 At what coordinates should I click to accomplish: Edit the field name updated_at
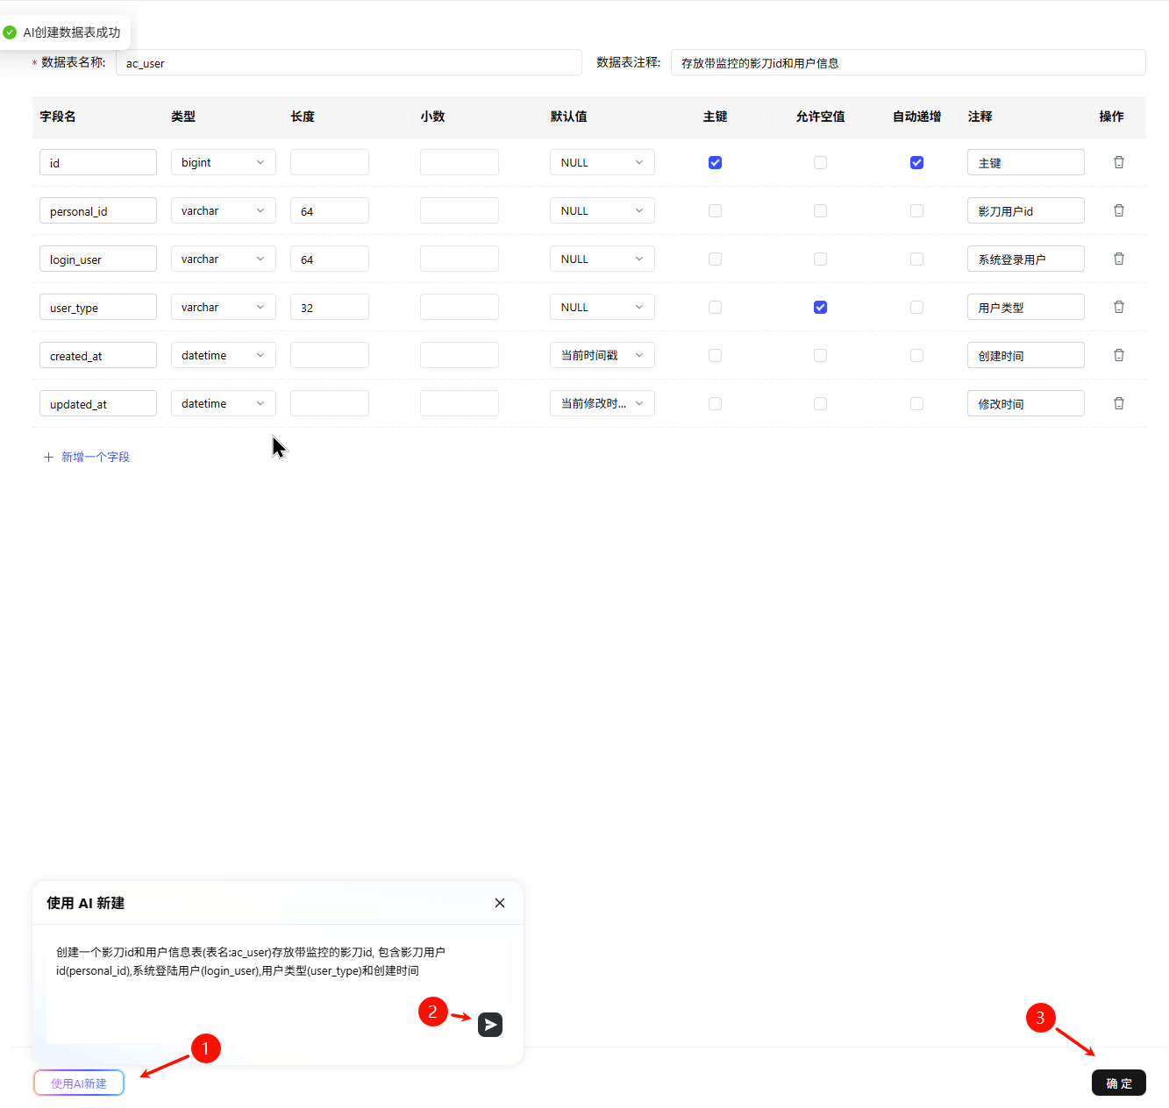point(98,403)
